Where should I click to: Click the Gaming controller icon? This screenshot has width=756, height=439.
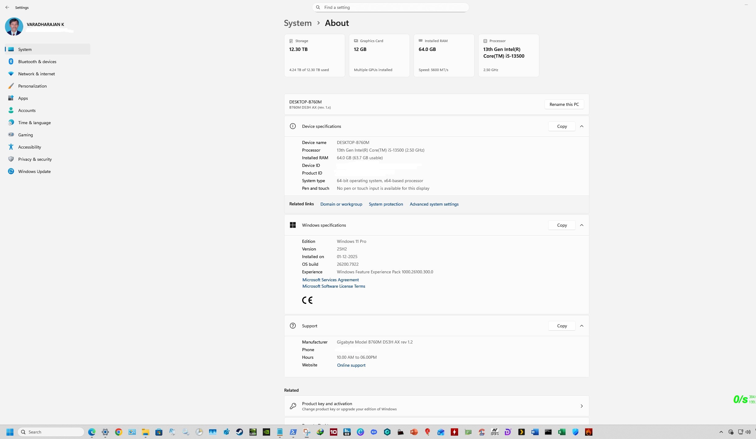coord(11,135)
